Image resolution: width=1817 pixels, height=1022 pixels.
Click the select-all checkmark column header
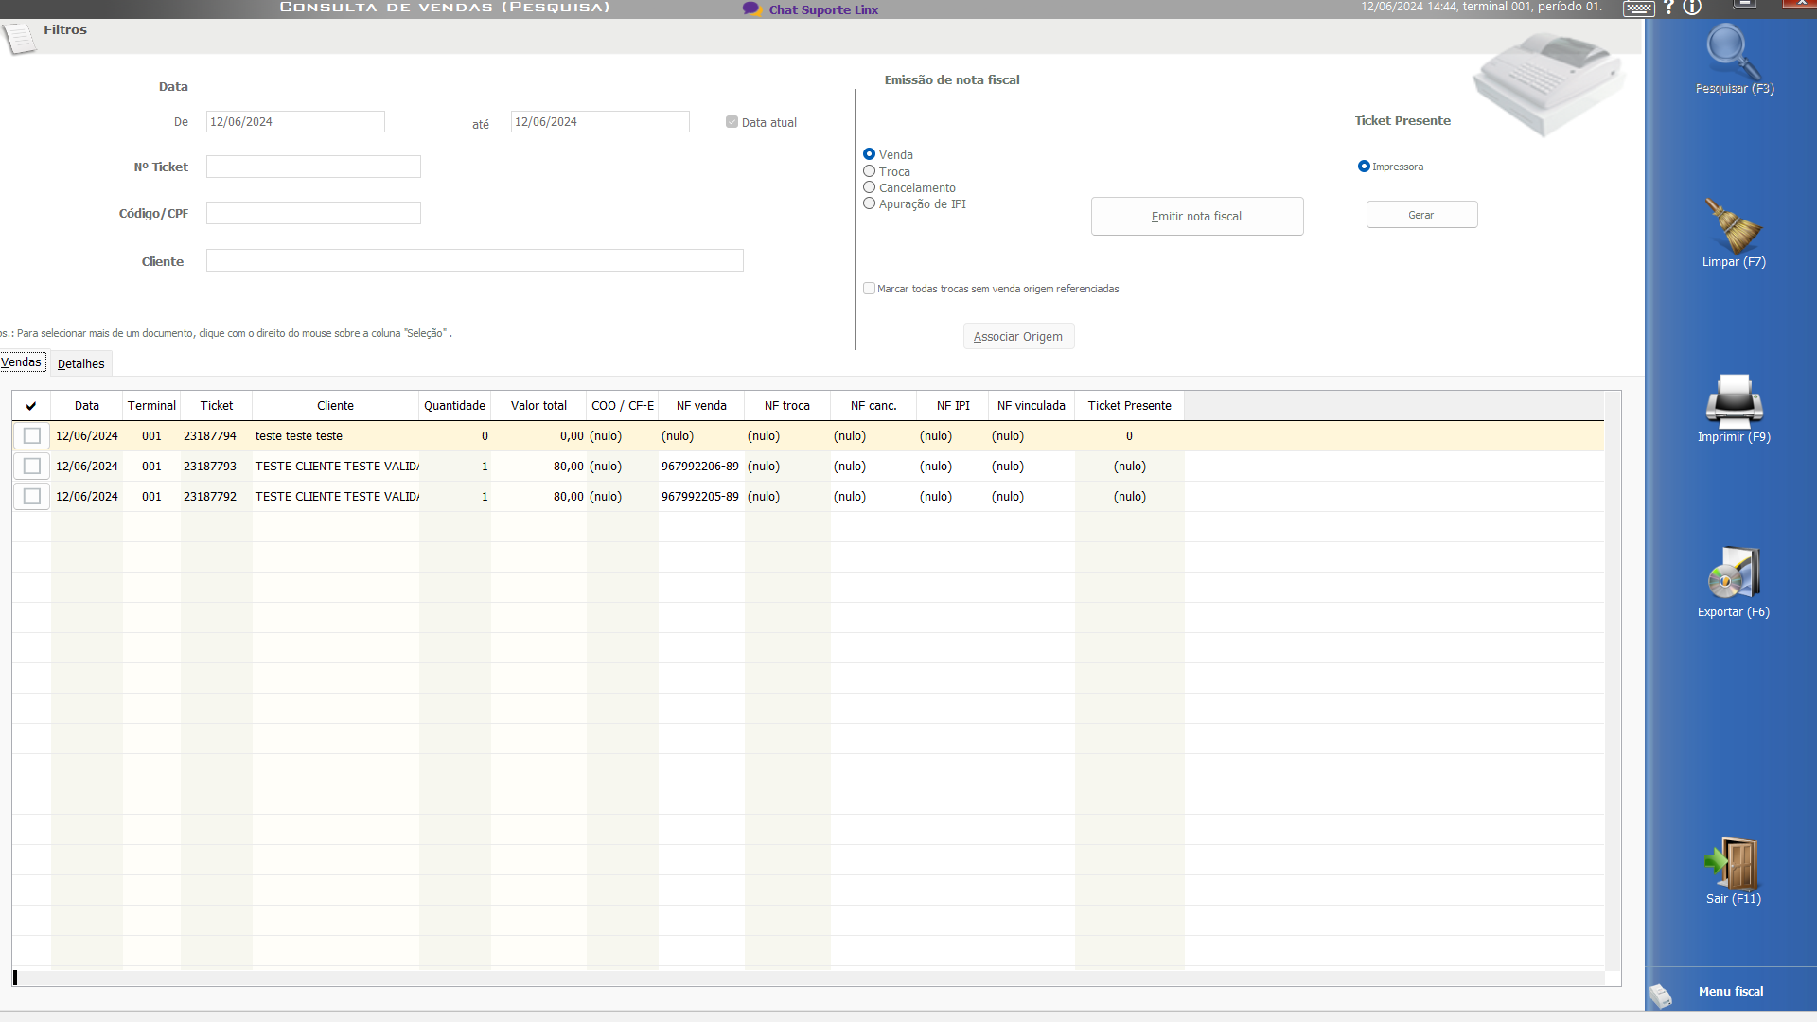click(x=31, y=406)
